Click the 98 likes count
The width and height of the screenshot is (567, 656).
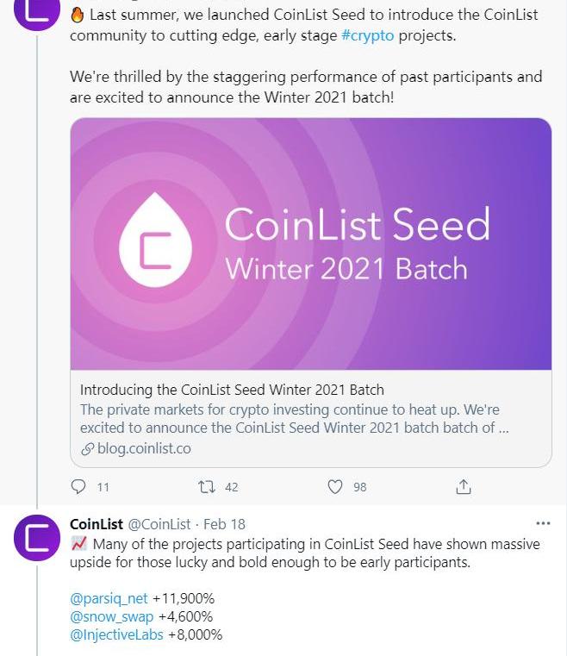tap(359, 487)
